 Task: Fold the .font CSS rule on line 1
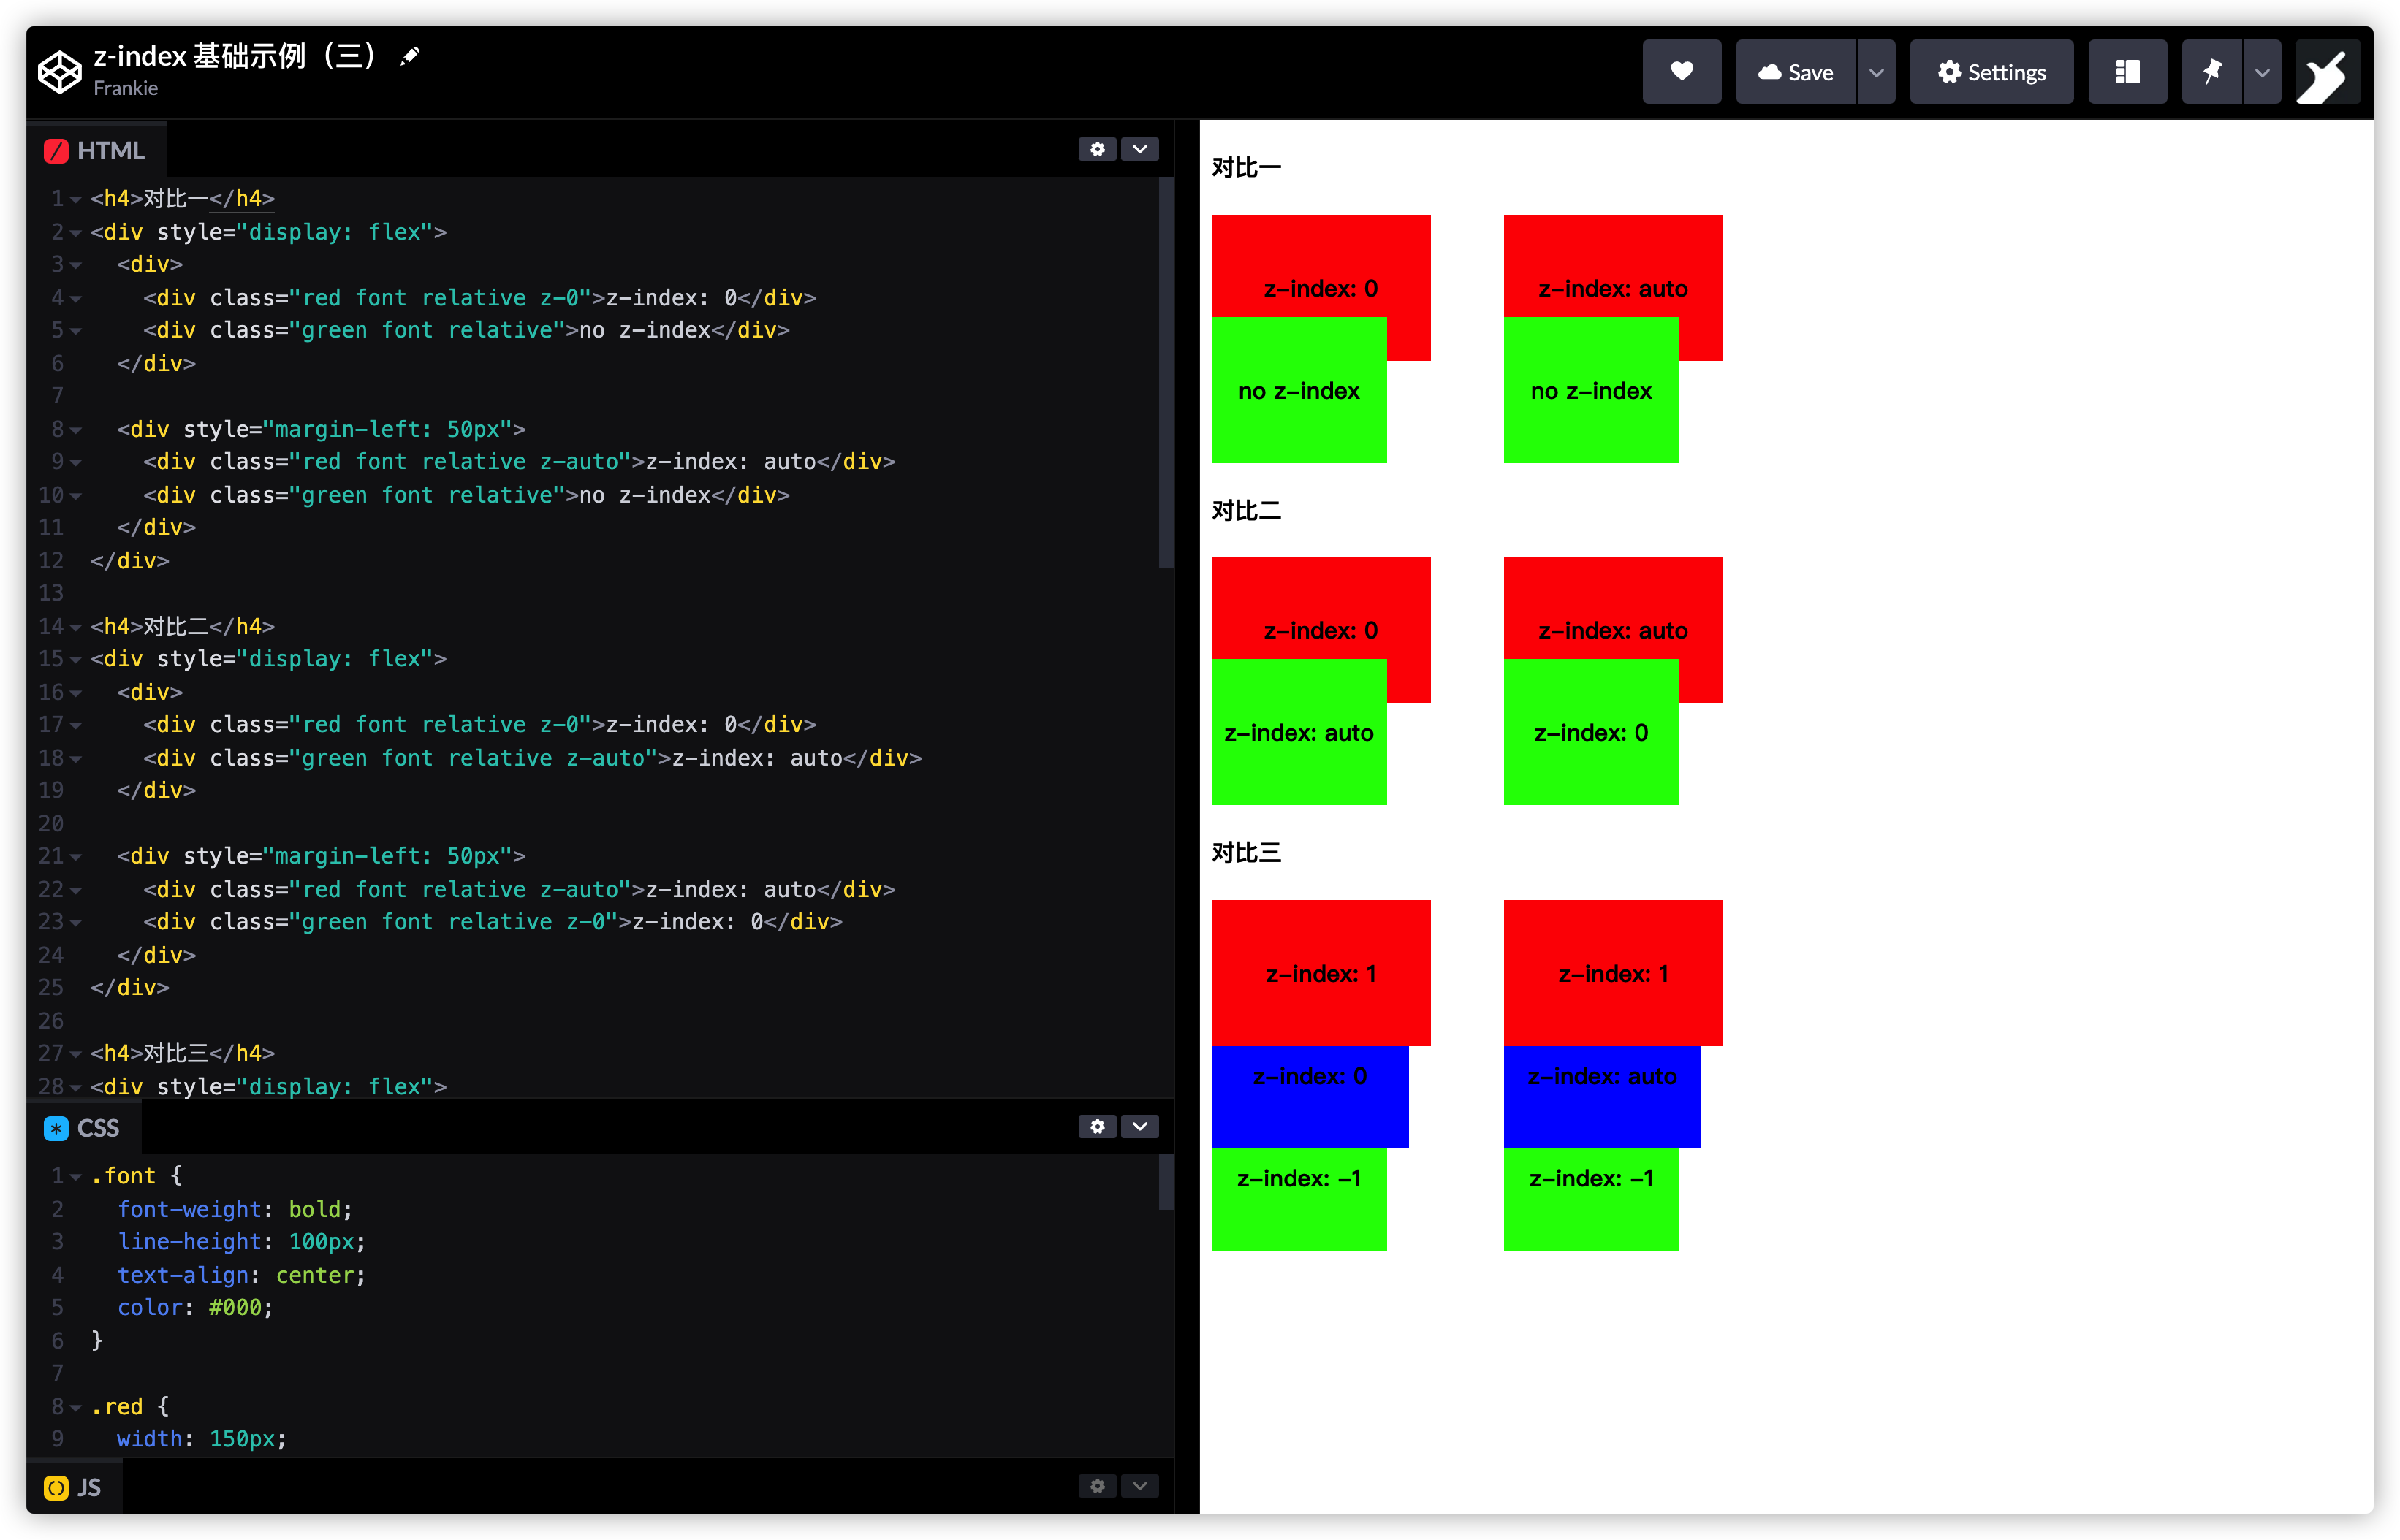[76, 1177]
